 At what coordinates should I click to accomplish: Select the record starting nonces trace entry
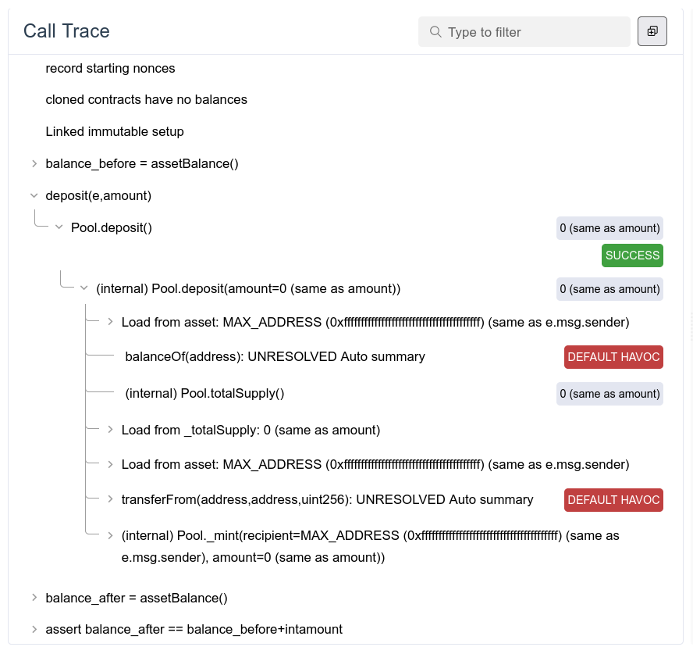pos(110,69)
